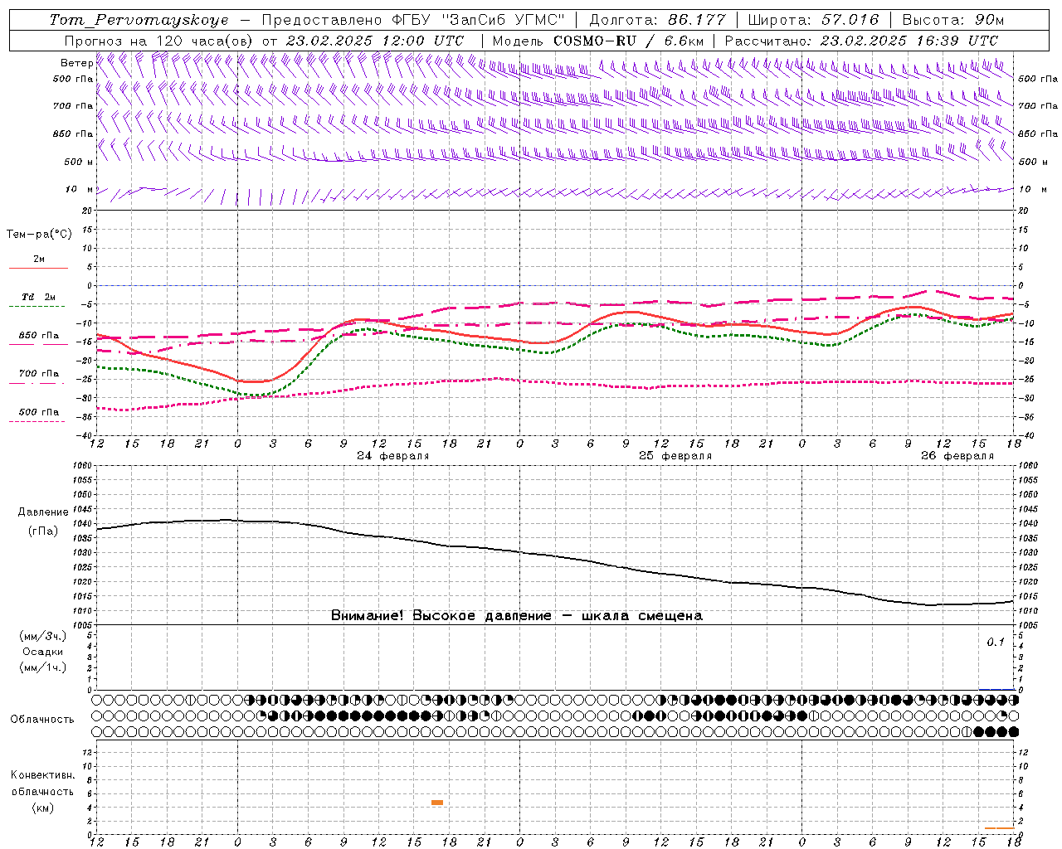Select the model name COSMO-RU / 6.6км
The width and height of the screenshot is (1062, 849).
(x=629, y=41)
